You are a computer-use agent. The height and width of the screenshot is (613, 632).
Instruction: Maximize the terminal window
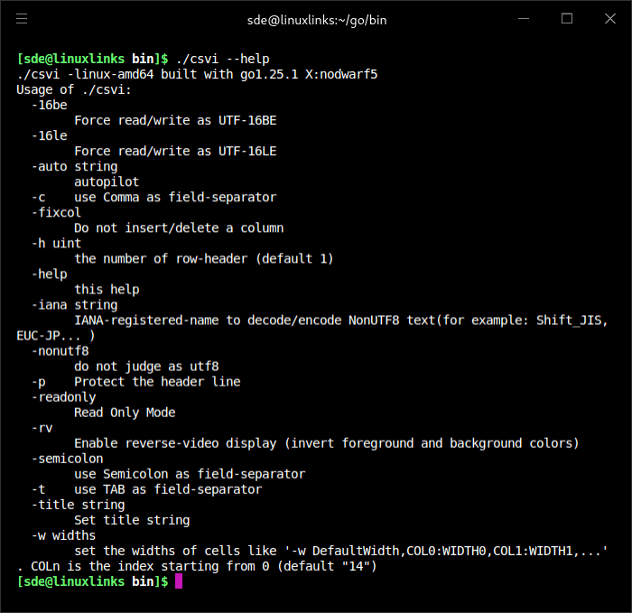coord(567,18)
